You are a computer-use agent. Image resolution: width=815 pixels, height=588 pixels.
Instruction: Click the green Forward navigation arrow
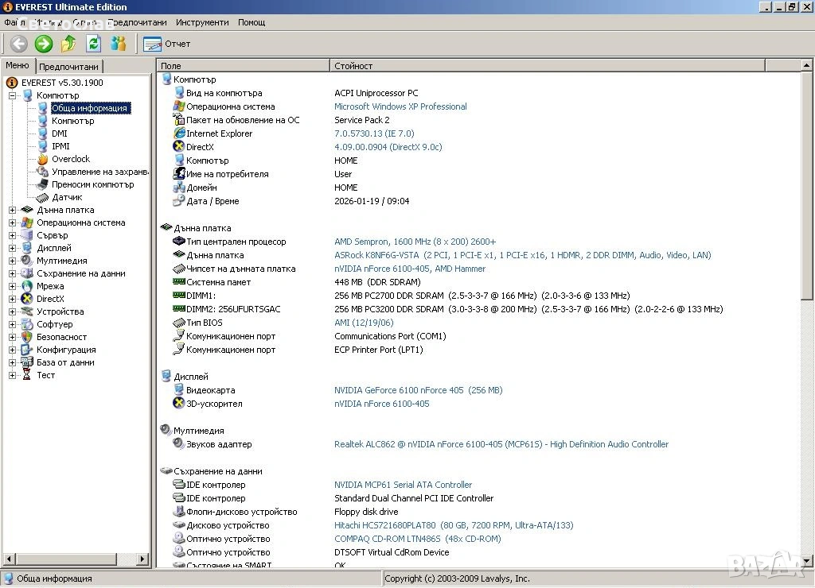(x=43, y=44)
